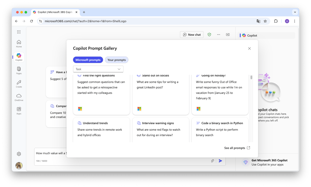Click the user profile photo
Viewport: 311px width, 187px height.
pyautogui.click(x=19, y=165)
